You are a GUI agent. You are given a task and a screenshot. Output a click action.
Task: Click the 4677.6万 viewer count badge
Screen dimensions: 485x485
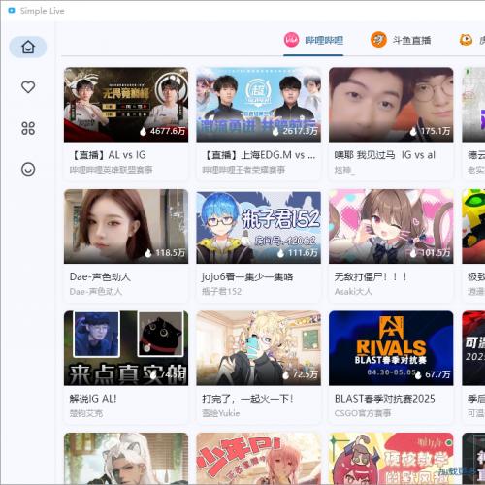click(x=163, y=131)
